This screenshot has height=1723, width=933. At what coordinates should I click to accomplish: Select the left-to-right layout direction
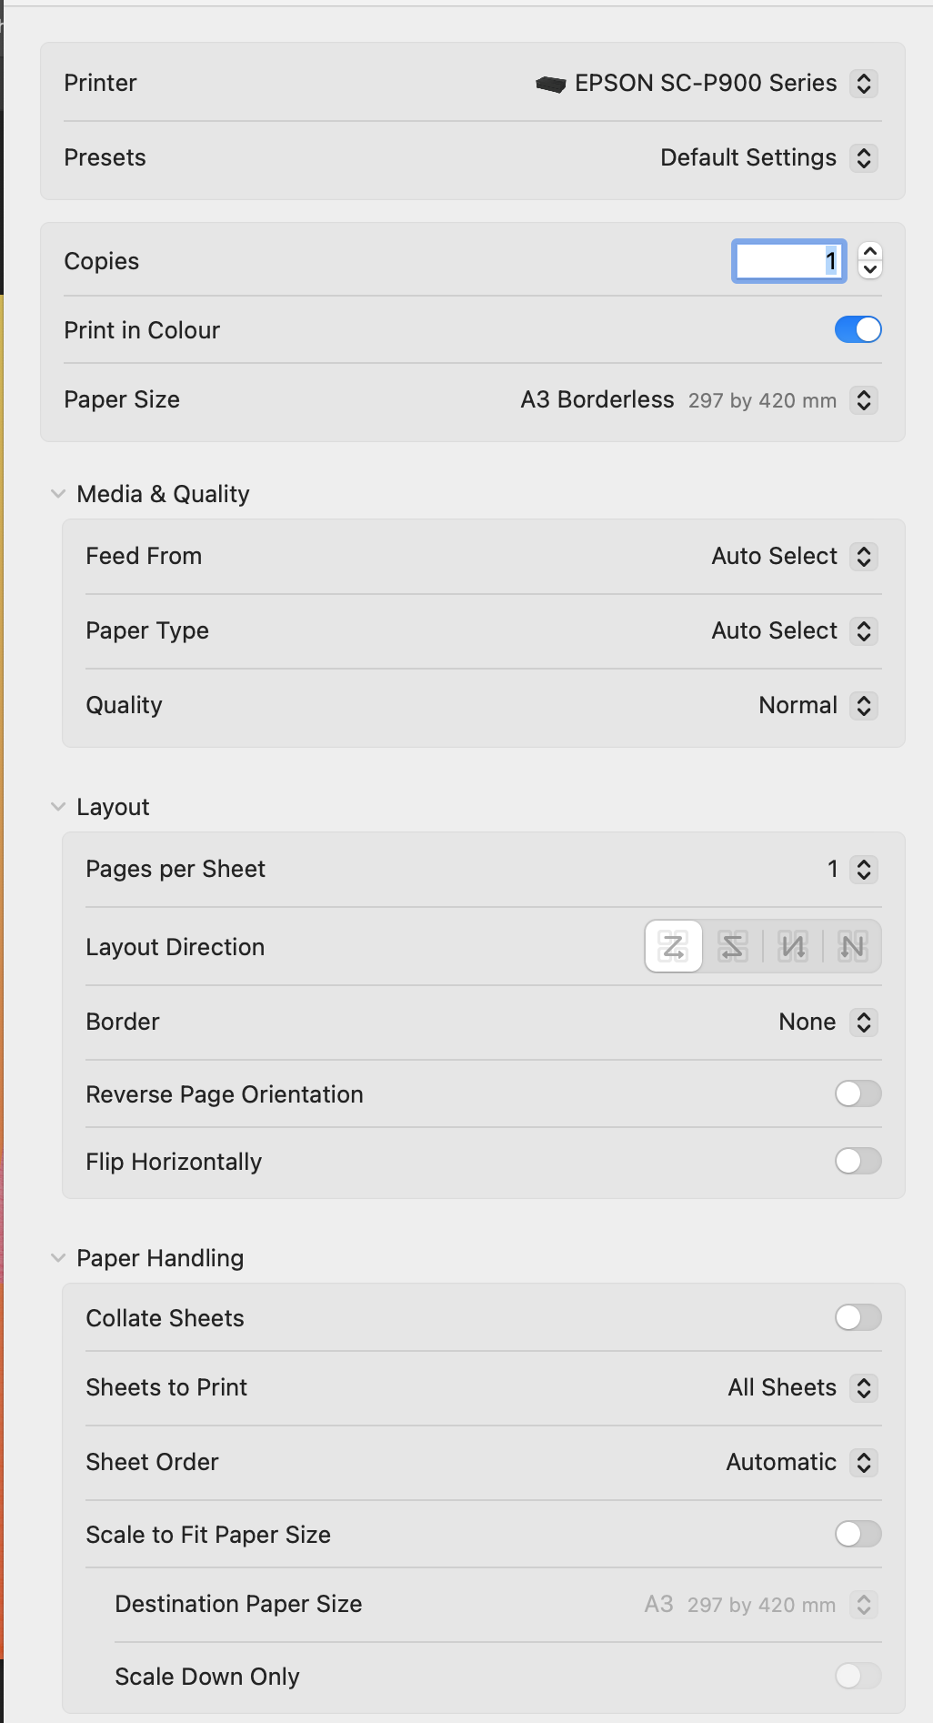pos(672,946)
